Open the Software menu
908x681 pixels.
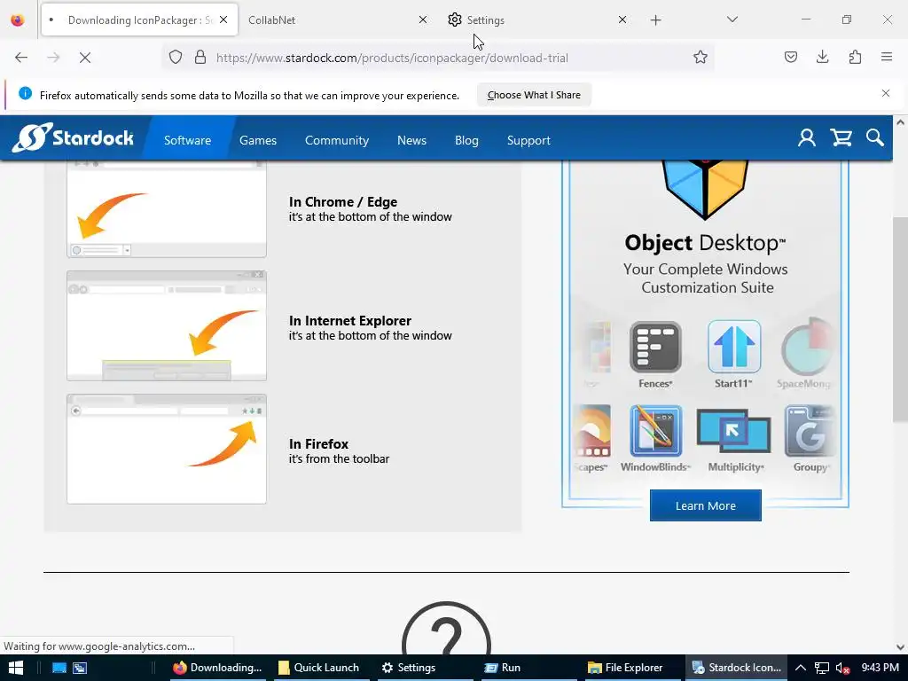(x=187, y=140)
